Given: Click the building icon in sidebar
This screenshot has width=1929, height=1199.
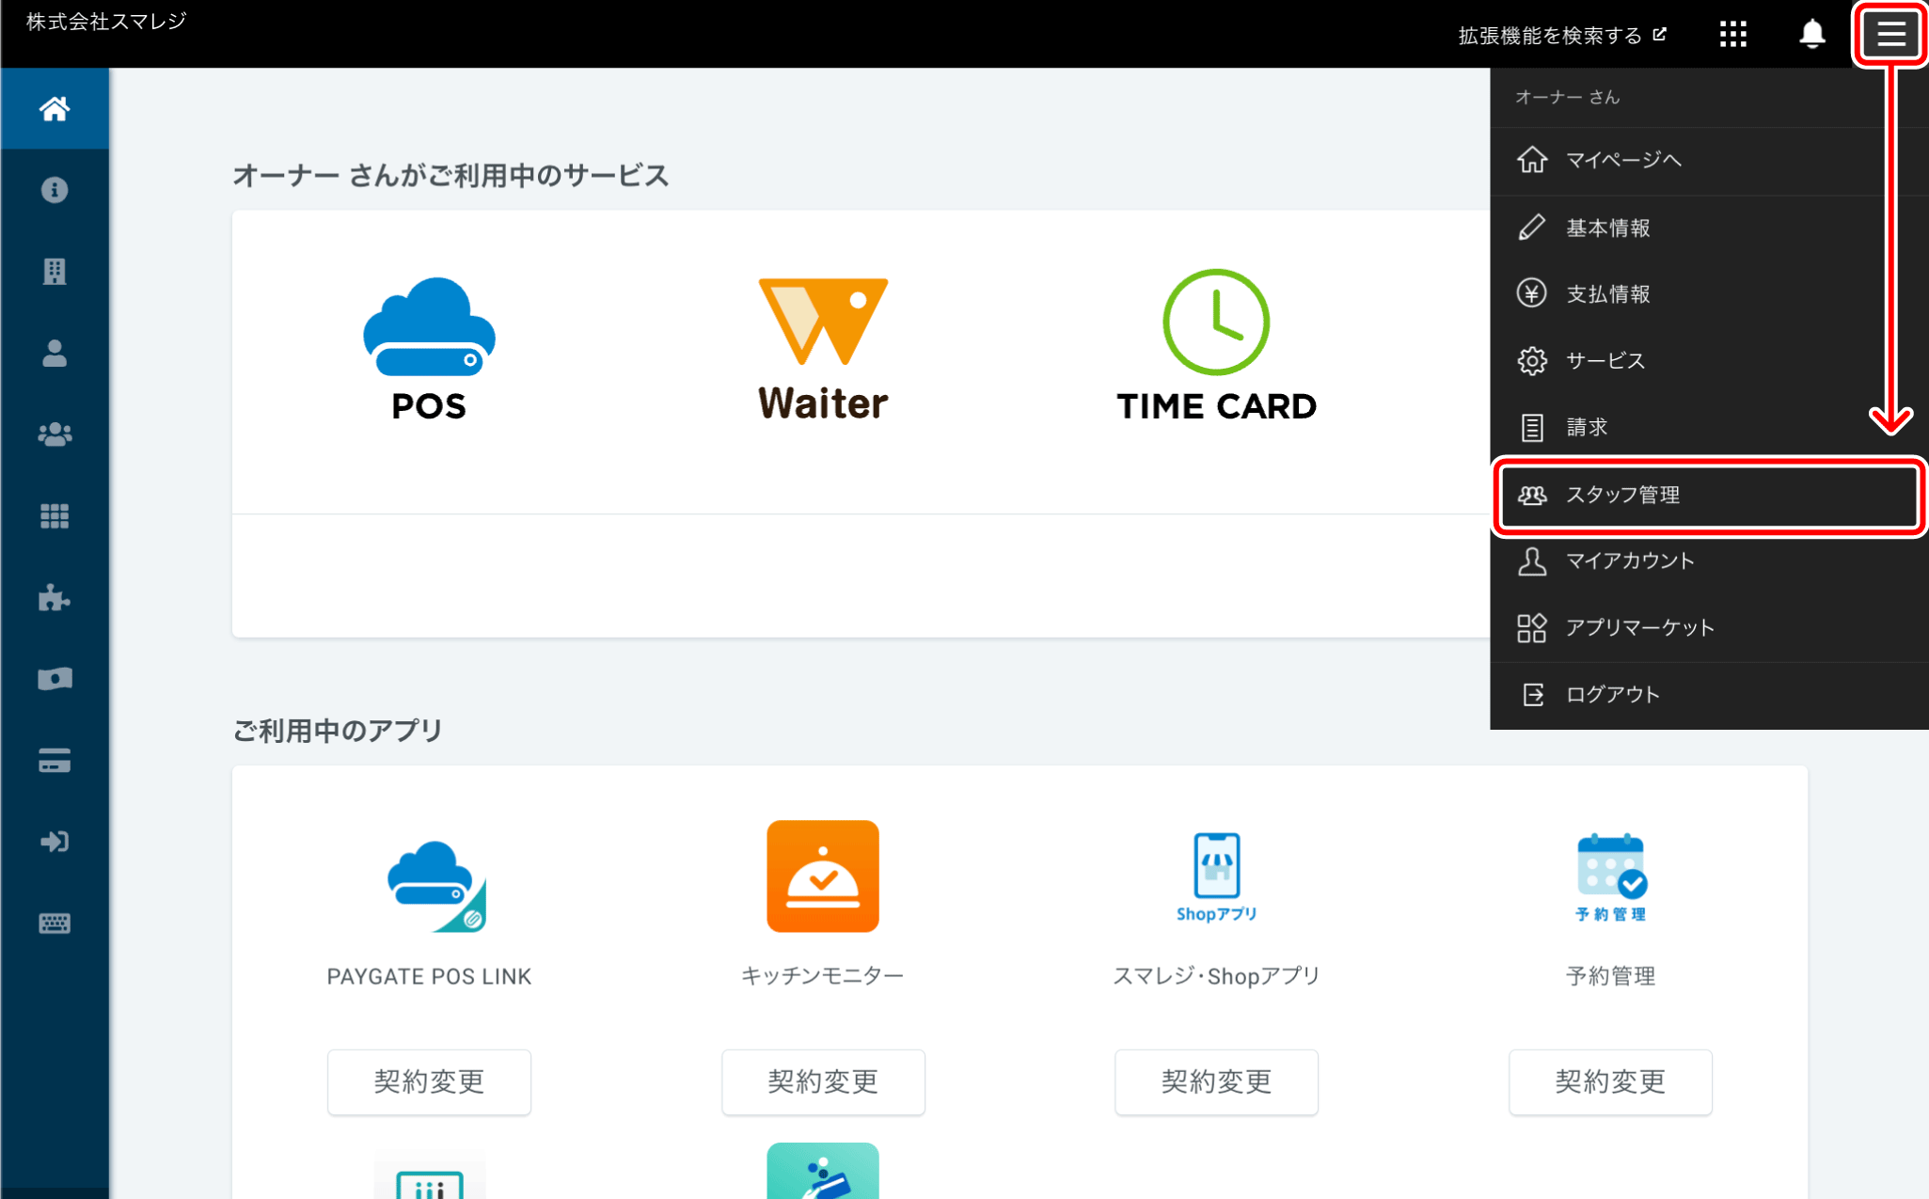Looking at the screenshot, I should pos(55,272).
